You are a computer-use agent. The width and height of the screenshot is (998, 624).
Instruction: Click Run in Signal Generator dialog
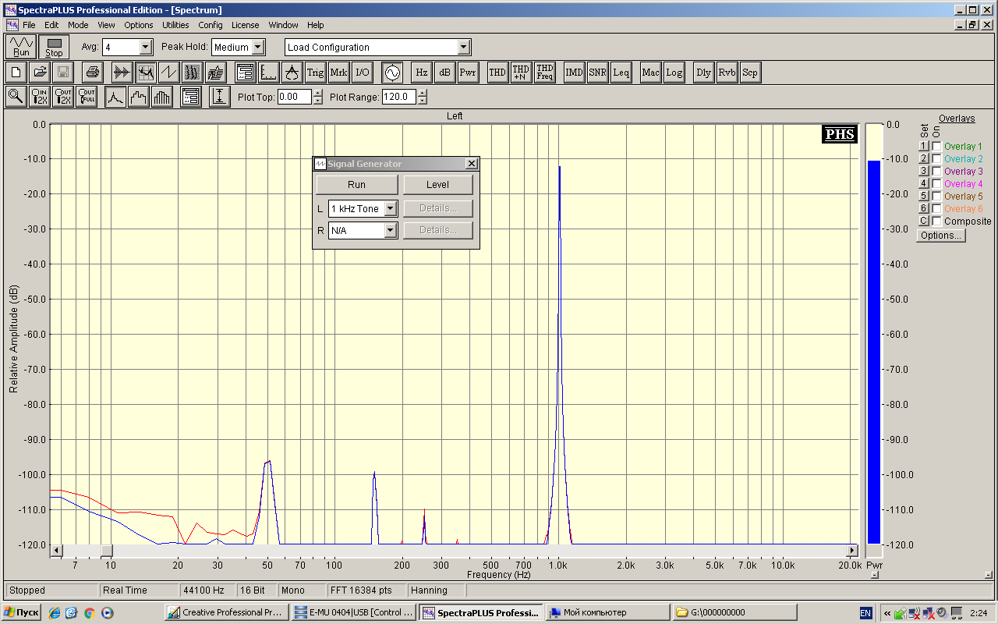coord(356,185)
